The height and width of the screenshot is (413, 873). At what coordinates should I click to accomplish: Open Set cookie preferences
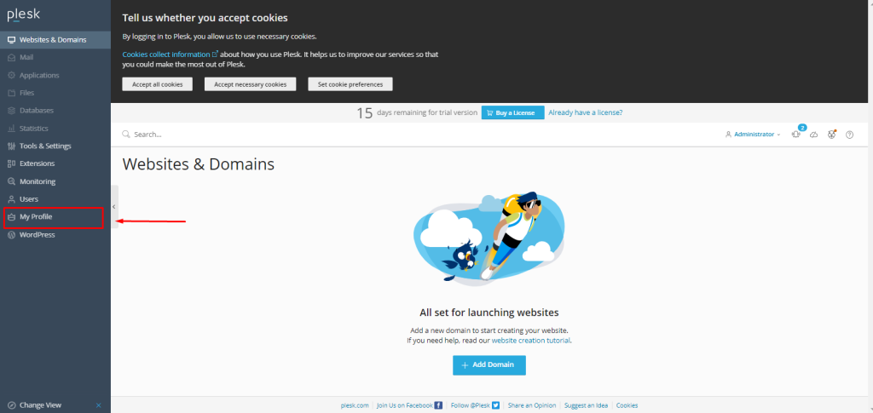[x=350, y=84]
